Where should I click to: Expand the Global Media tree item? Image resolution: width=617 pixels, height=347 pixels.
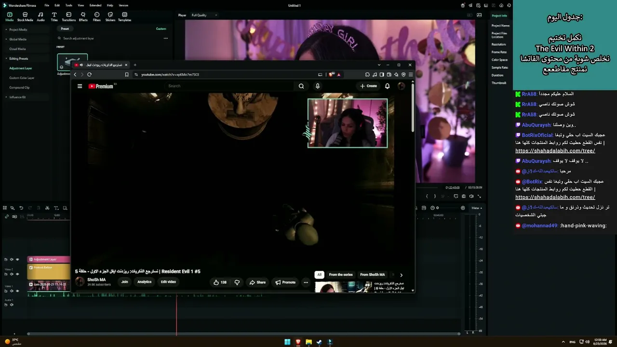pyautogui.click(x=6, y=39)
